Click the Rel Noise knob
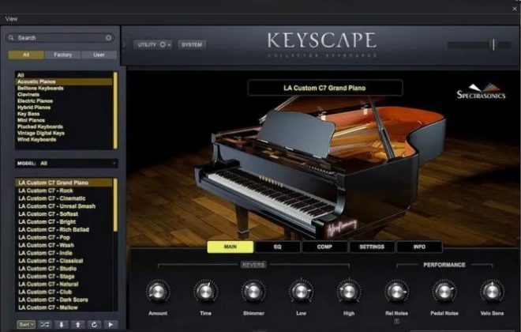 click(396, 292)
